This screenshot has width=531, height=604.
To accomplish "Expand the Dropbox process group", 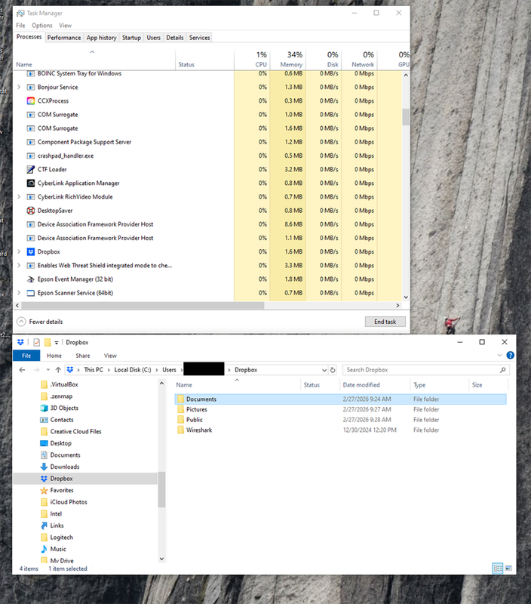I will (19, 251).
